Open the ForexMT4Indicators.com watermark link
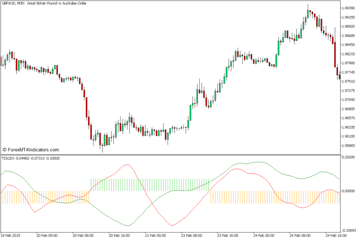Viewport: 360px width, 239px height. tap(31, 150)
